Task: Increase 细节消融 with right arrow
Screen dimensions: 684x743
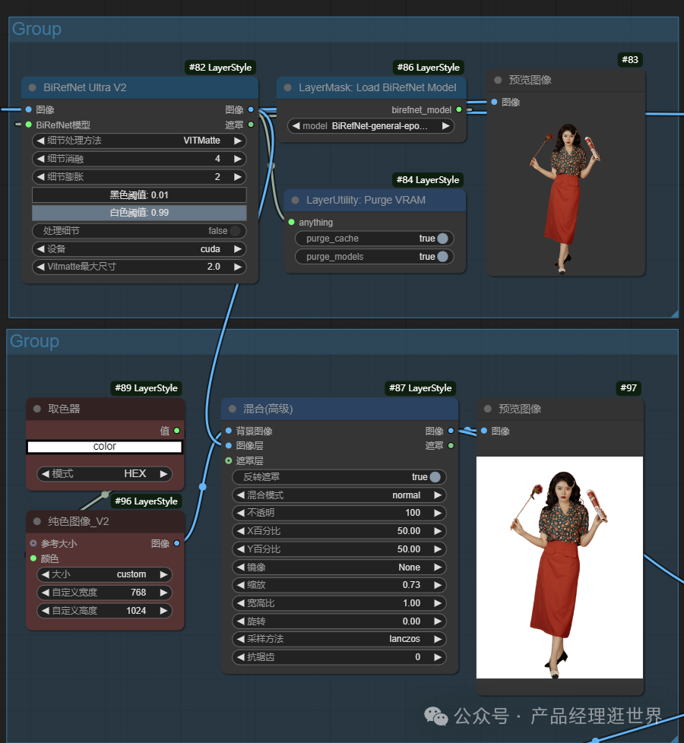Action: point(238,159)
